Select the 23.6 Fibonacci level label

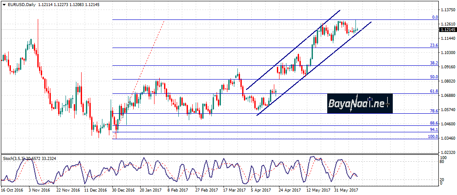(434, 45)
